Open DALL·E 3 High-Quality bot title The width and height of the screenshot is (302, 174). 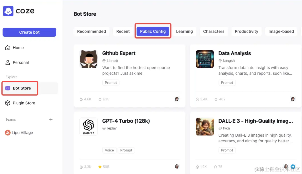(256, 121)
